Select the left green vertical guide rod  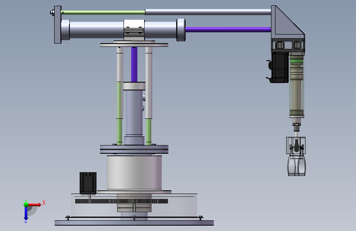119,113
